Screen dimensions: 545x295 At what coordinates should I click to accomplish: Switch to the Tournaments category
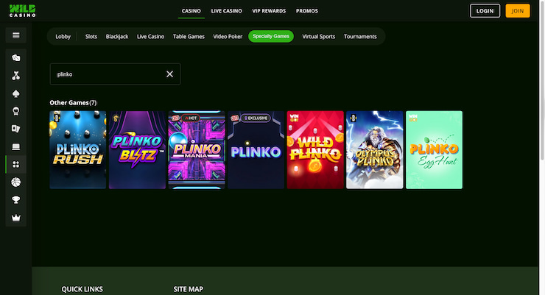pos(360,37)
